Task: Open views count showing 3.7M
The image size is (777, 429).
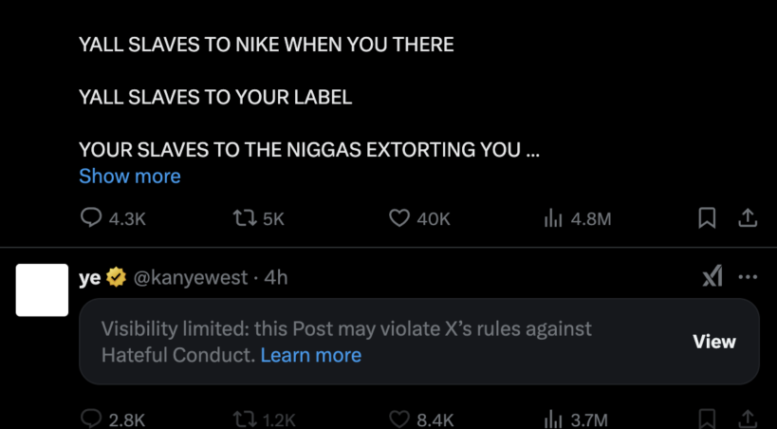Action: click(x=554, y=419)
